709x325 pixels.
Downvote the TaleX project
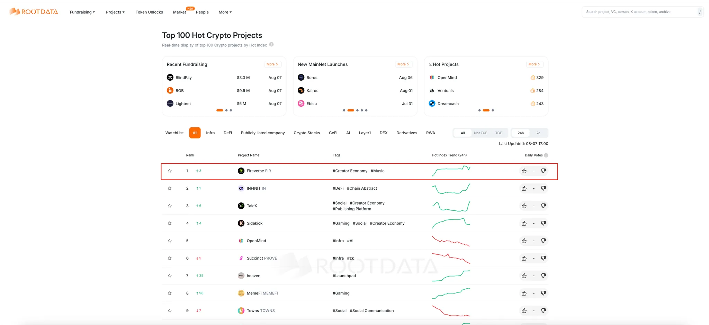click(543, 206)
